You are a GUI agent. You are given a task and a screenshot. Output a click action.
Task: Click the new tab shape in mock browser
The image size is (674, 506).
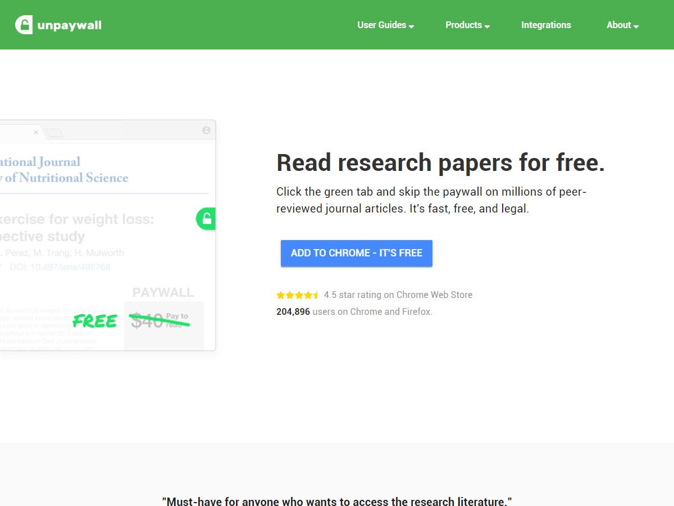coord(54,133)
